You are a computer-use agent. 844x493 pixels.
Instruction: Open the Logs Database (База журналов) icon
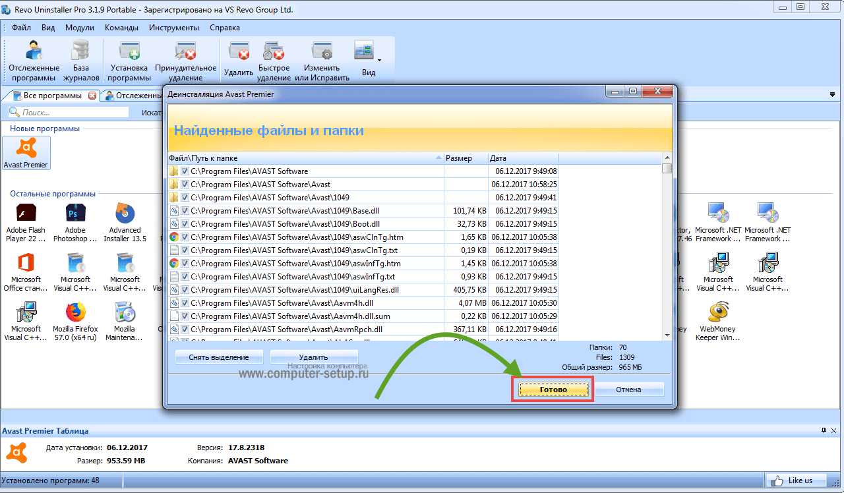pyautogui.click(x=81, y=59)
